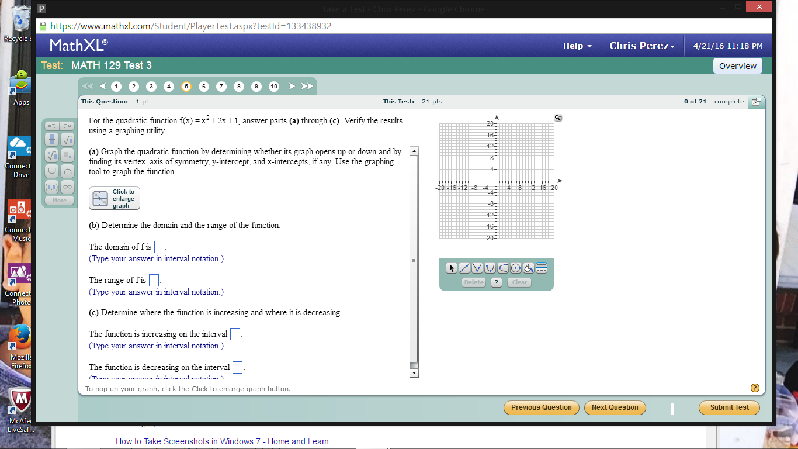
Task: Open the Chris Perez account dropdown
Action: click(x=641, y=46)
